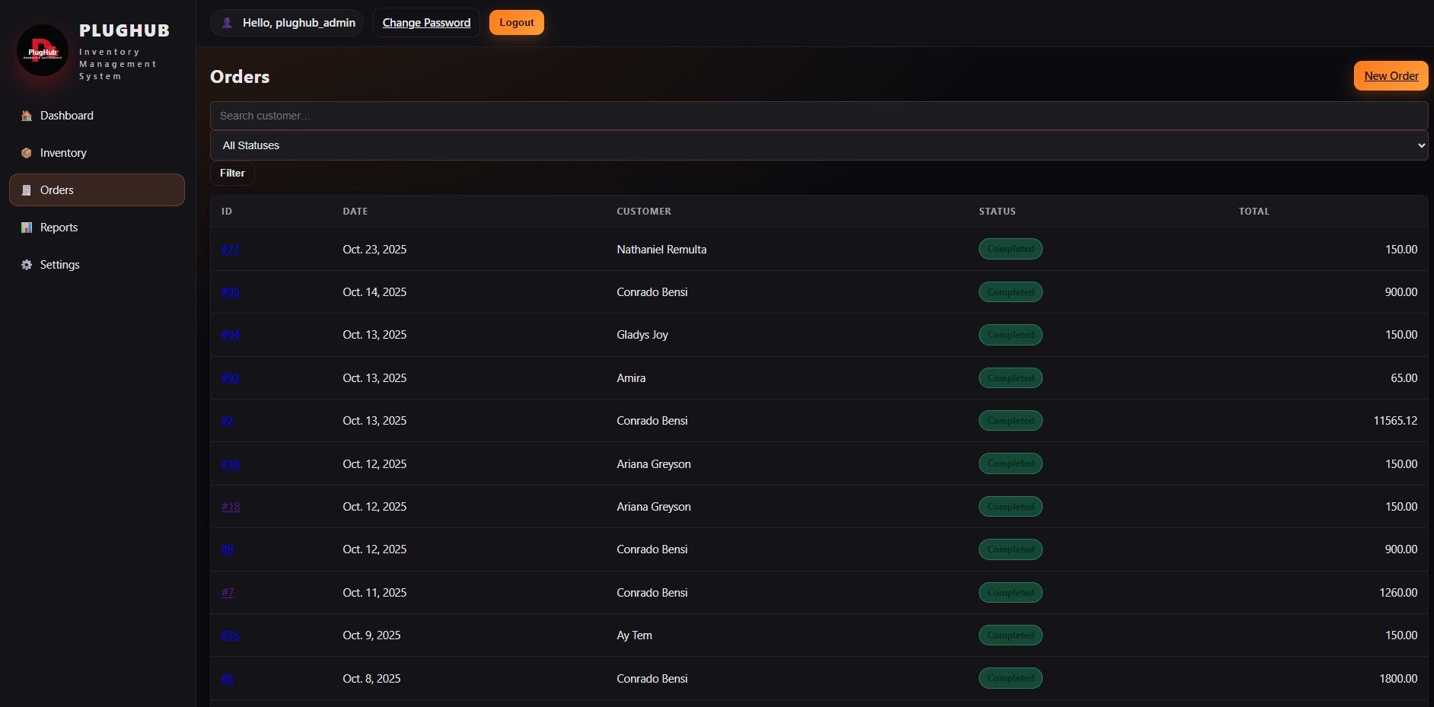Click the CUSTOMER column header

coord(644,212)
